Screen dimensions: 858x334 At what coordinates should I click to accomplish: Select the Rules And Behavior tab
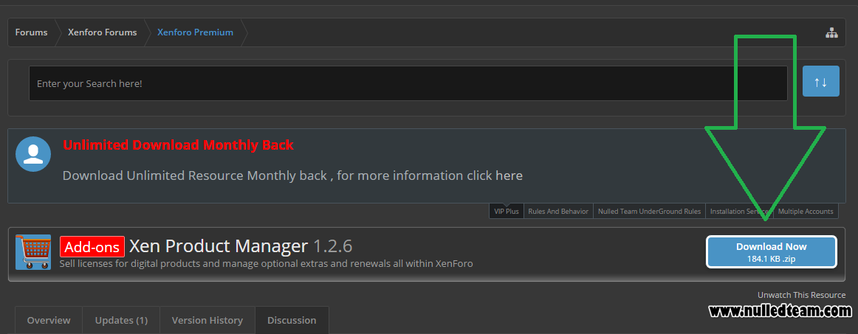(x=558, y=212)
